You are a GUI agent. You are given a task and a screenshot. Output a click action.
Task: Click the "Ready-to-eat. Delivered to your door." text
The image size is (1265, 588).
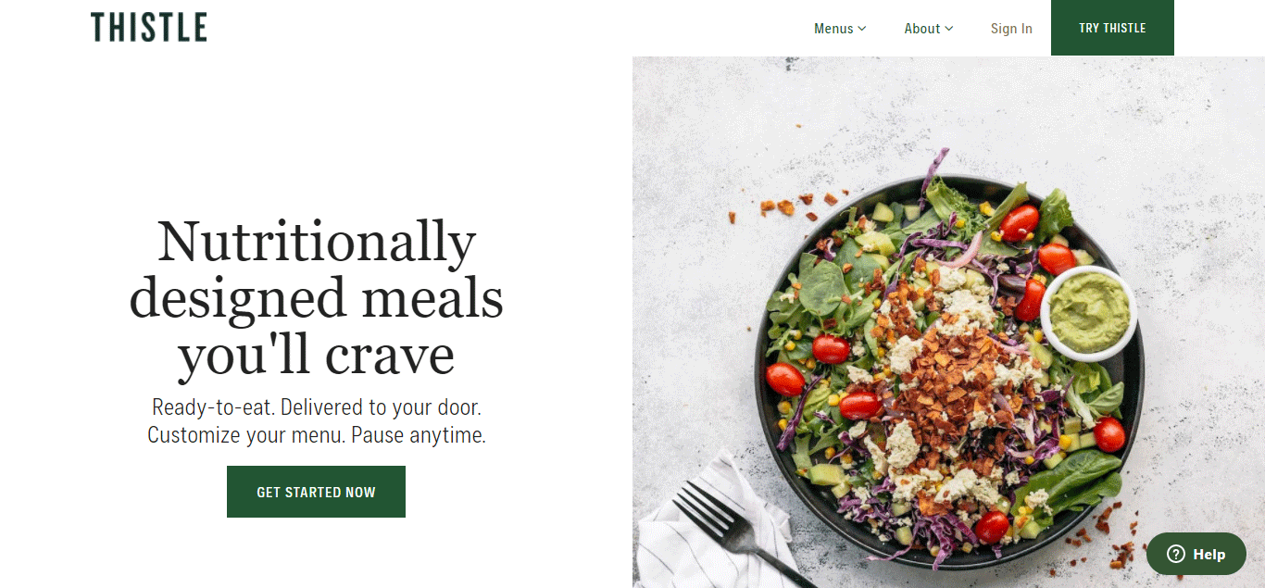[x=317, y=407]
